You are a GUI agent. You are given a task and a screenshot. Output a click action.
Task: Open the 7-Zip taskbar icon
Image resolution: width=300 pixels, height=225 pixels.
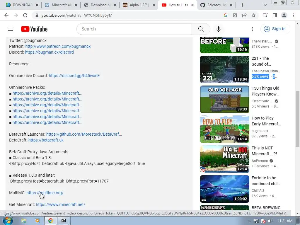point(63,221)
